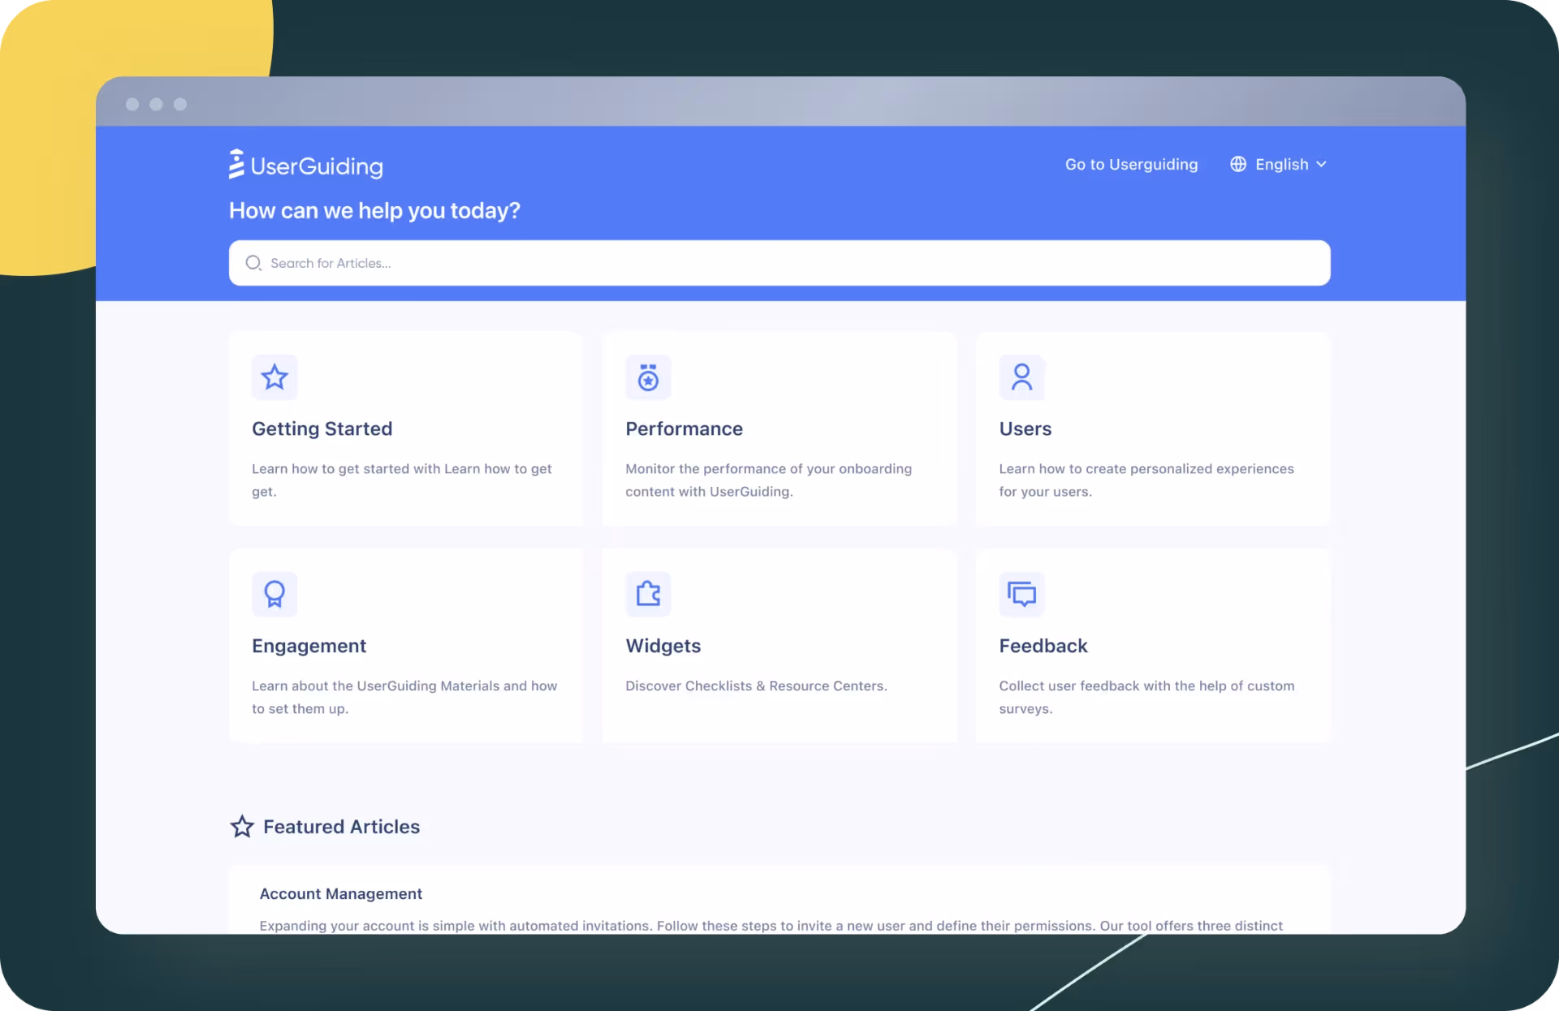Open the Engagement category title
The image size is (1559, 1011).
click(x=309, y=646)
